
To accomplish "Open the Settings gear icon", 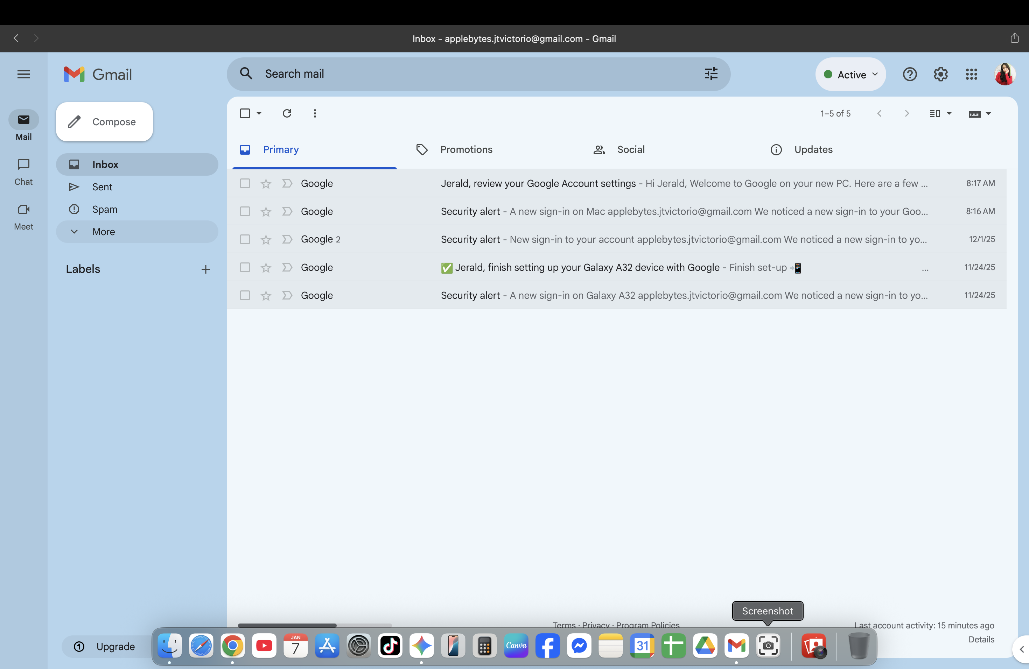I will point(940,74).
